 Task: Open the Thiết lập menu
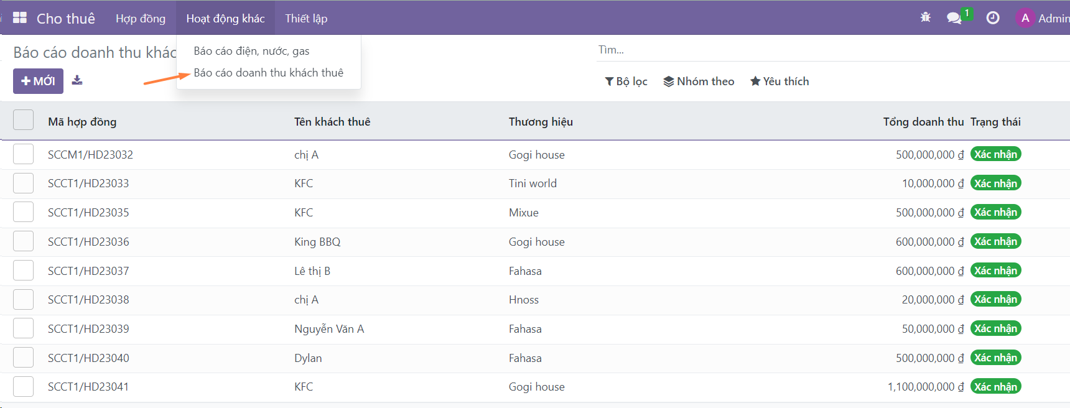click(x=306, y=18)
